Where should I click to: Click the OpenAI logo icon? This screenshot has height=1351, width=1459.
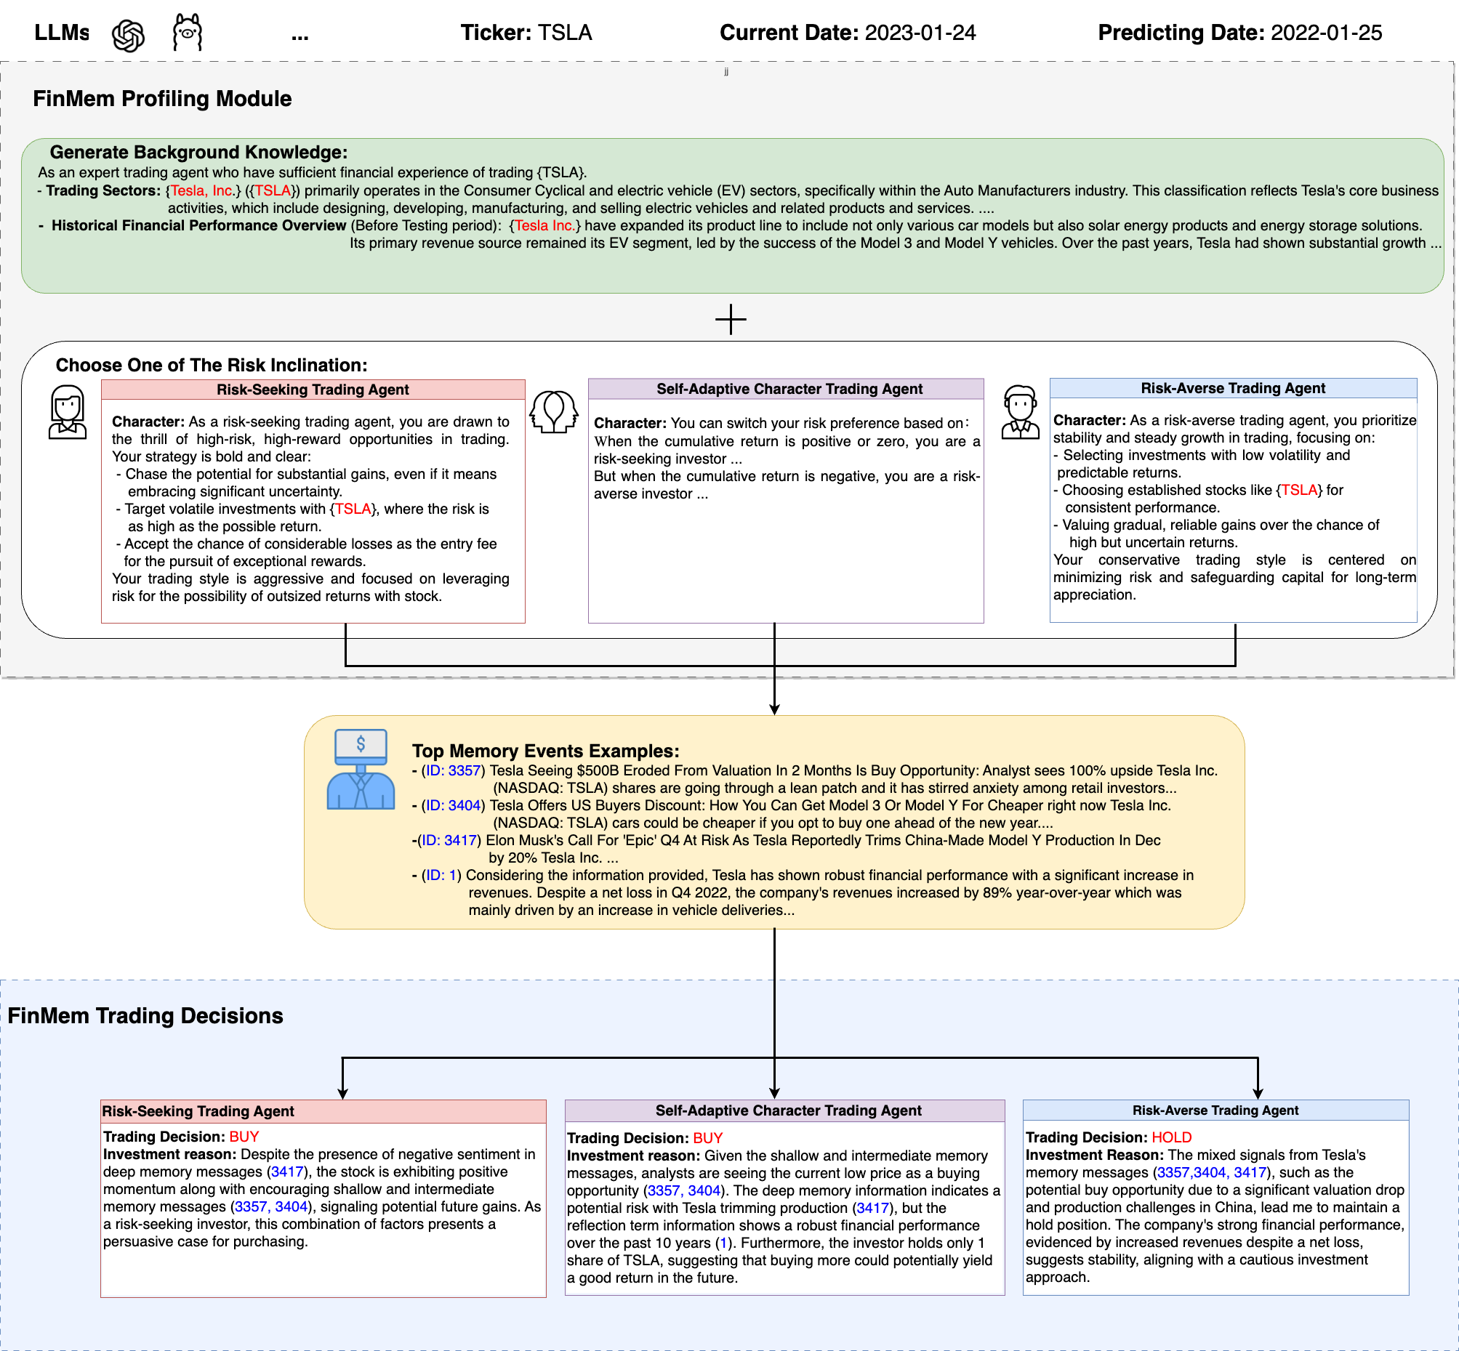(x=128, y=35)
